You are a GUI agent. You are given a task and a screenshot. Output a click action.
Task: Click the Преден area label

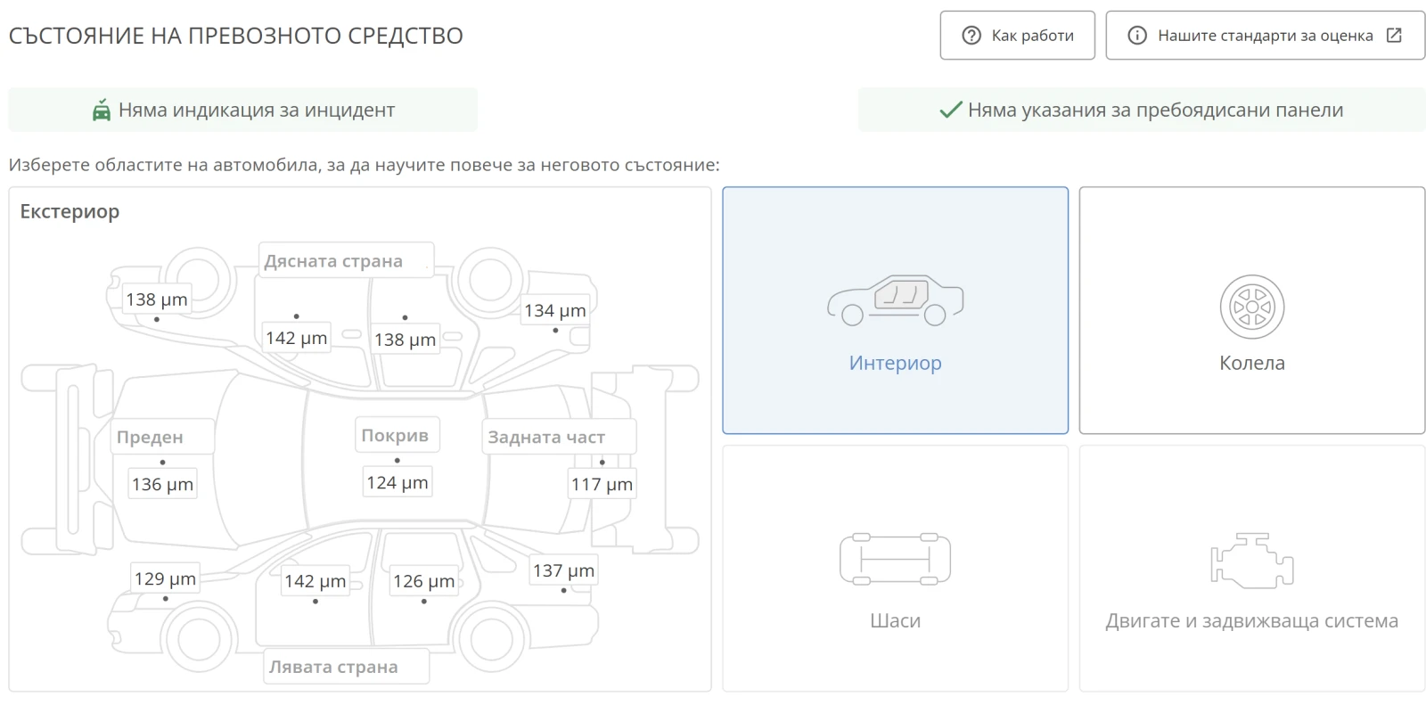pyautogui.click(x=150, y=437)
